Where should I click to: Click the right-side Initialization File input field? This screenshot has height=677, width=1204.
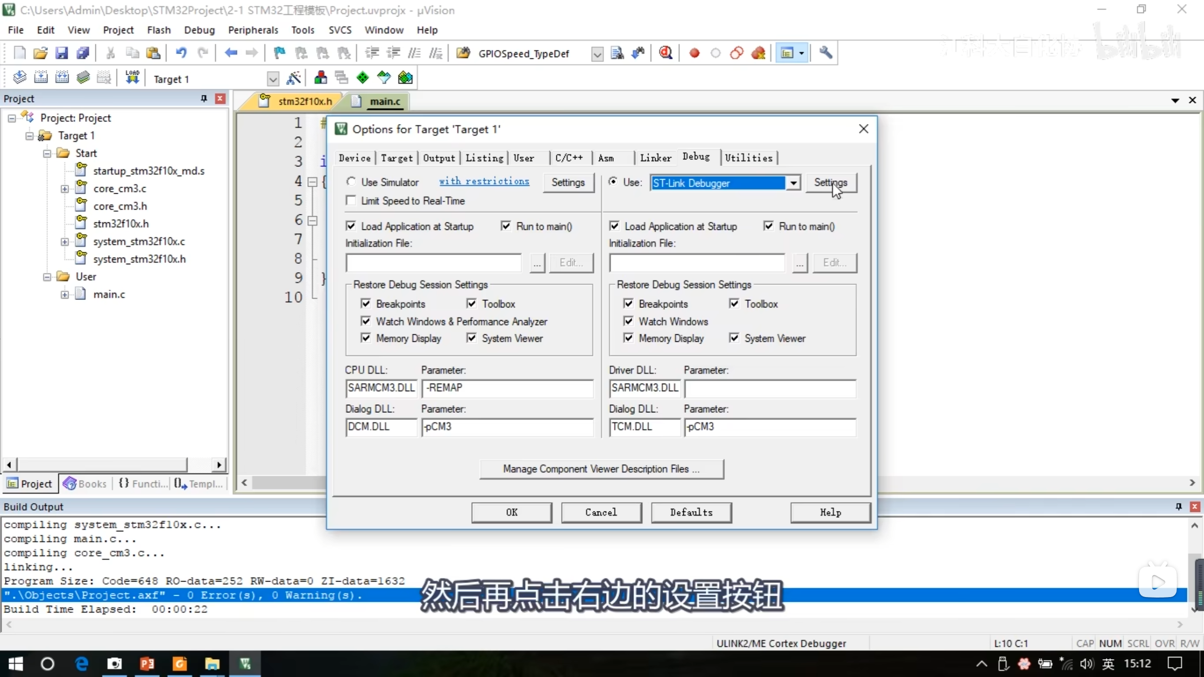[x=697, y=263]
